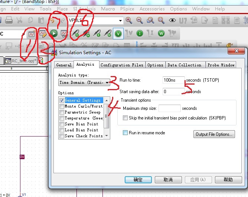Screen dimensions: 248x197
Task: Close the Simulation Settings dialog
Action: [237, 51]
